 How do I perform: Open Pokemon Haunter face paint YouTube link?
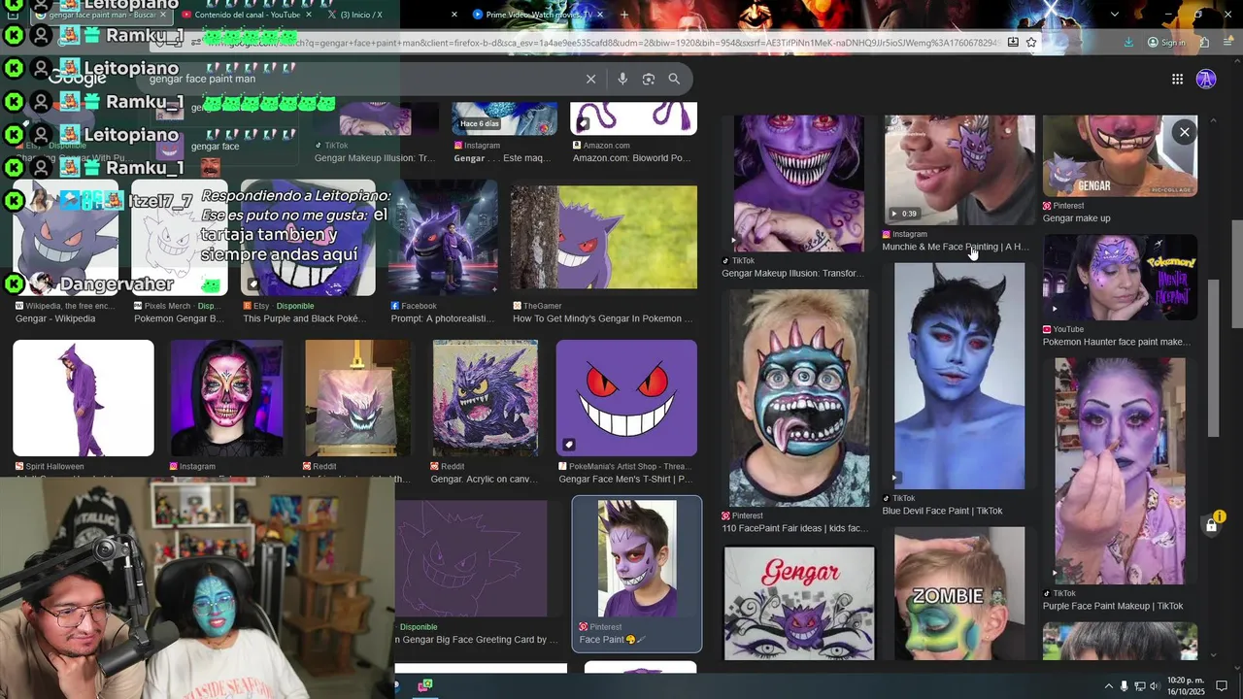[1116, 342]
